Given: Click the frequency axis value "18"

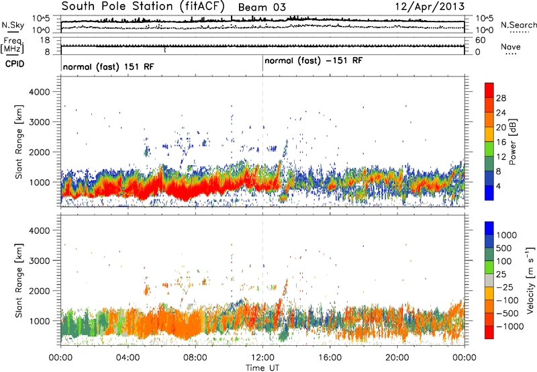Looking at the screenshot, I should [x=45, y=40].
